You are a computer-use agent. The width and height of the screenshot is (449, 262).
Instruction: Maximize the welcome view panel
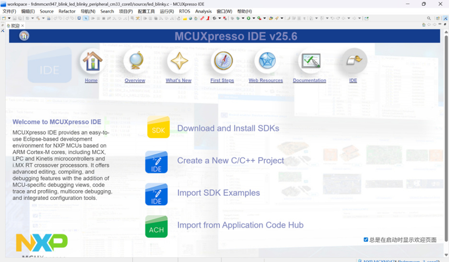click(445, 24)
